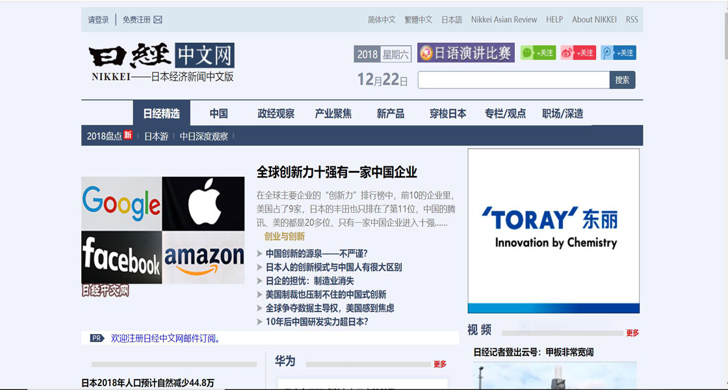This screenshot has width=728, height=390.
Task: Open article 美国制裁也压制不住的中国式创新
Action: [326, 294]
